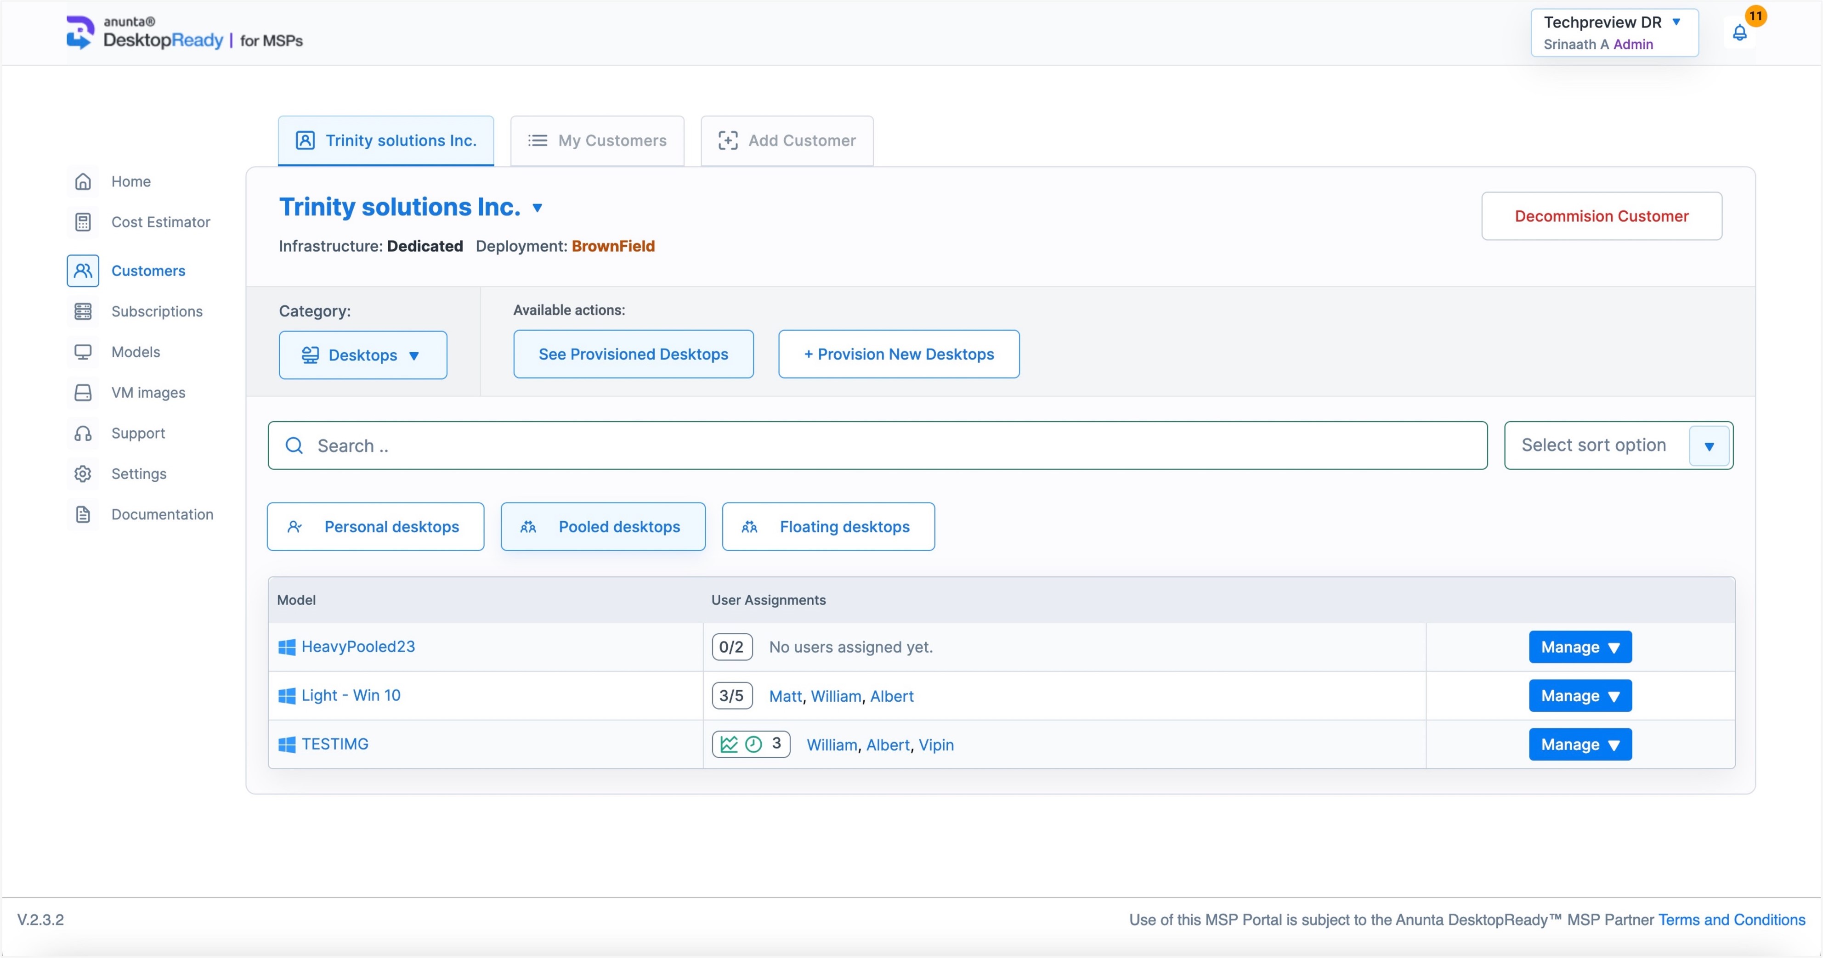Click the Subscriptions sidebar icon
This screenshot has height=958, width=1823.
[83, 311]
